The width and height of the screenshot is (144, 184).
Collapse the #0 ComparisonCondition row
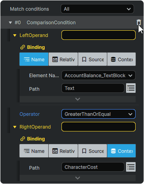click(10, 23)
